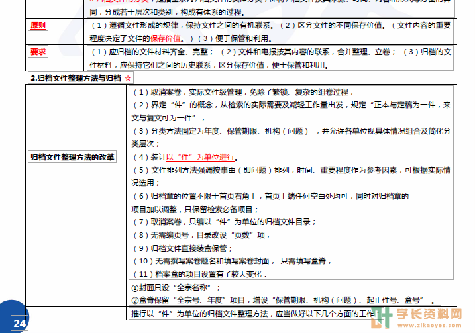The width and height of the screenshot is (475, 333).
Task: Click the line '②盒脊保留"全宗号、年度"项目'
Action: [284, 300]
